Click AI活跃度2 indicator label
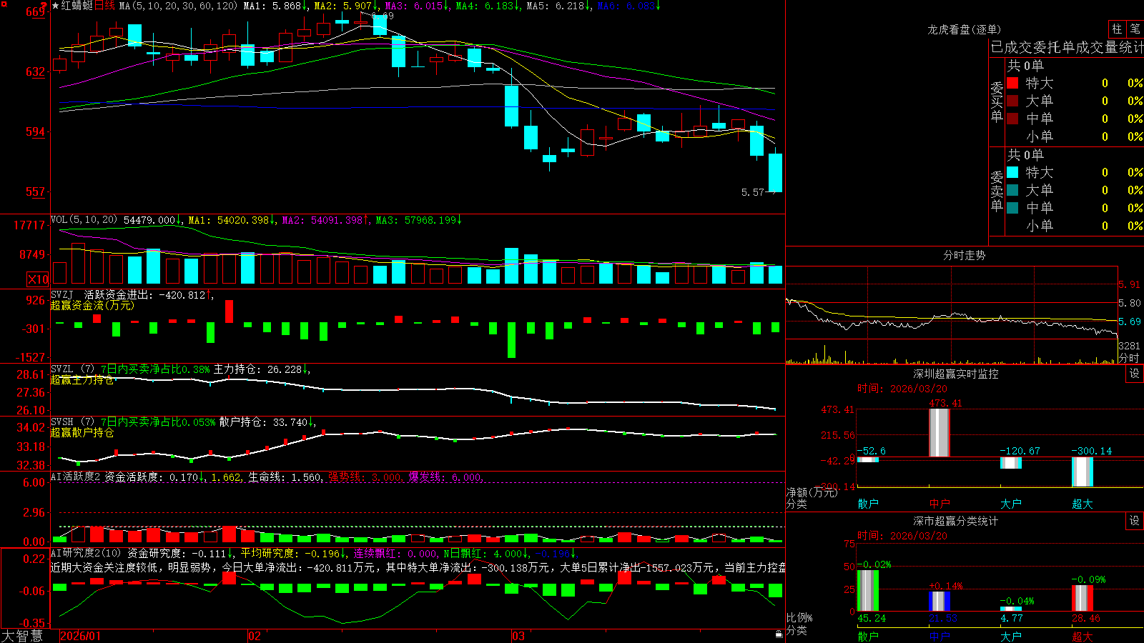 pos(76,477)
